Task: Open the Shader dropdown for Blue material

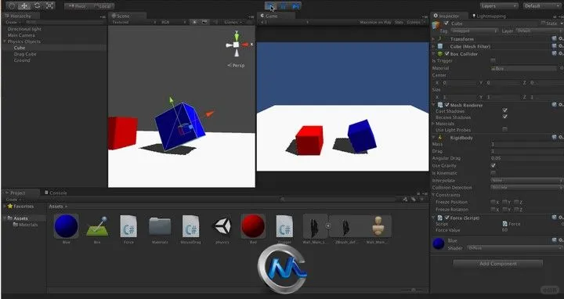Action: [x=515, y=248]
